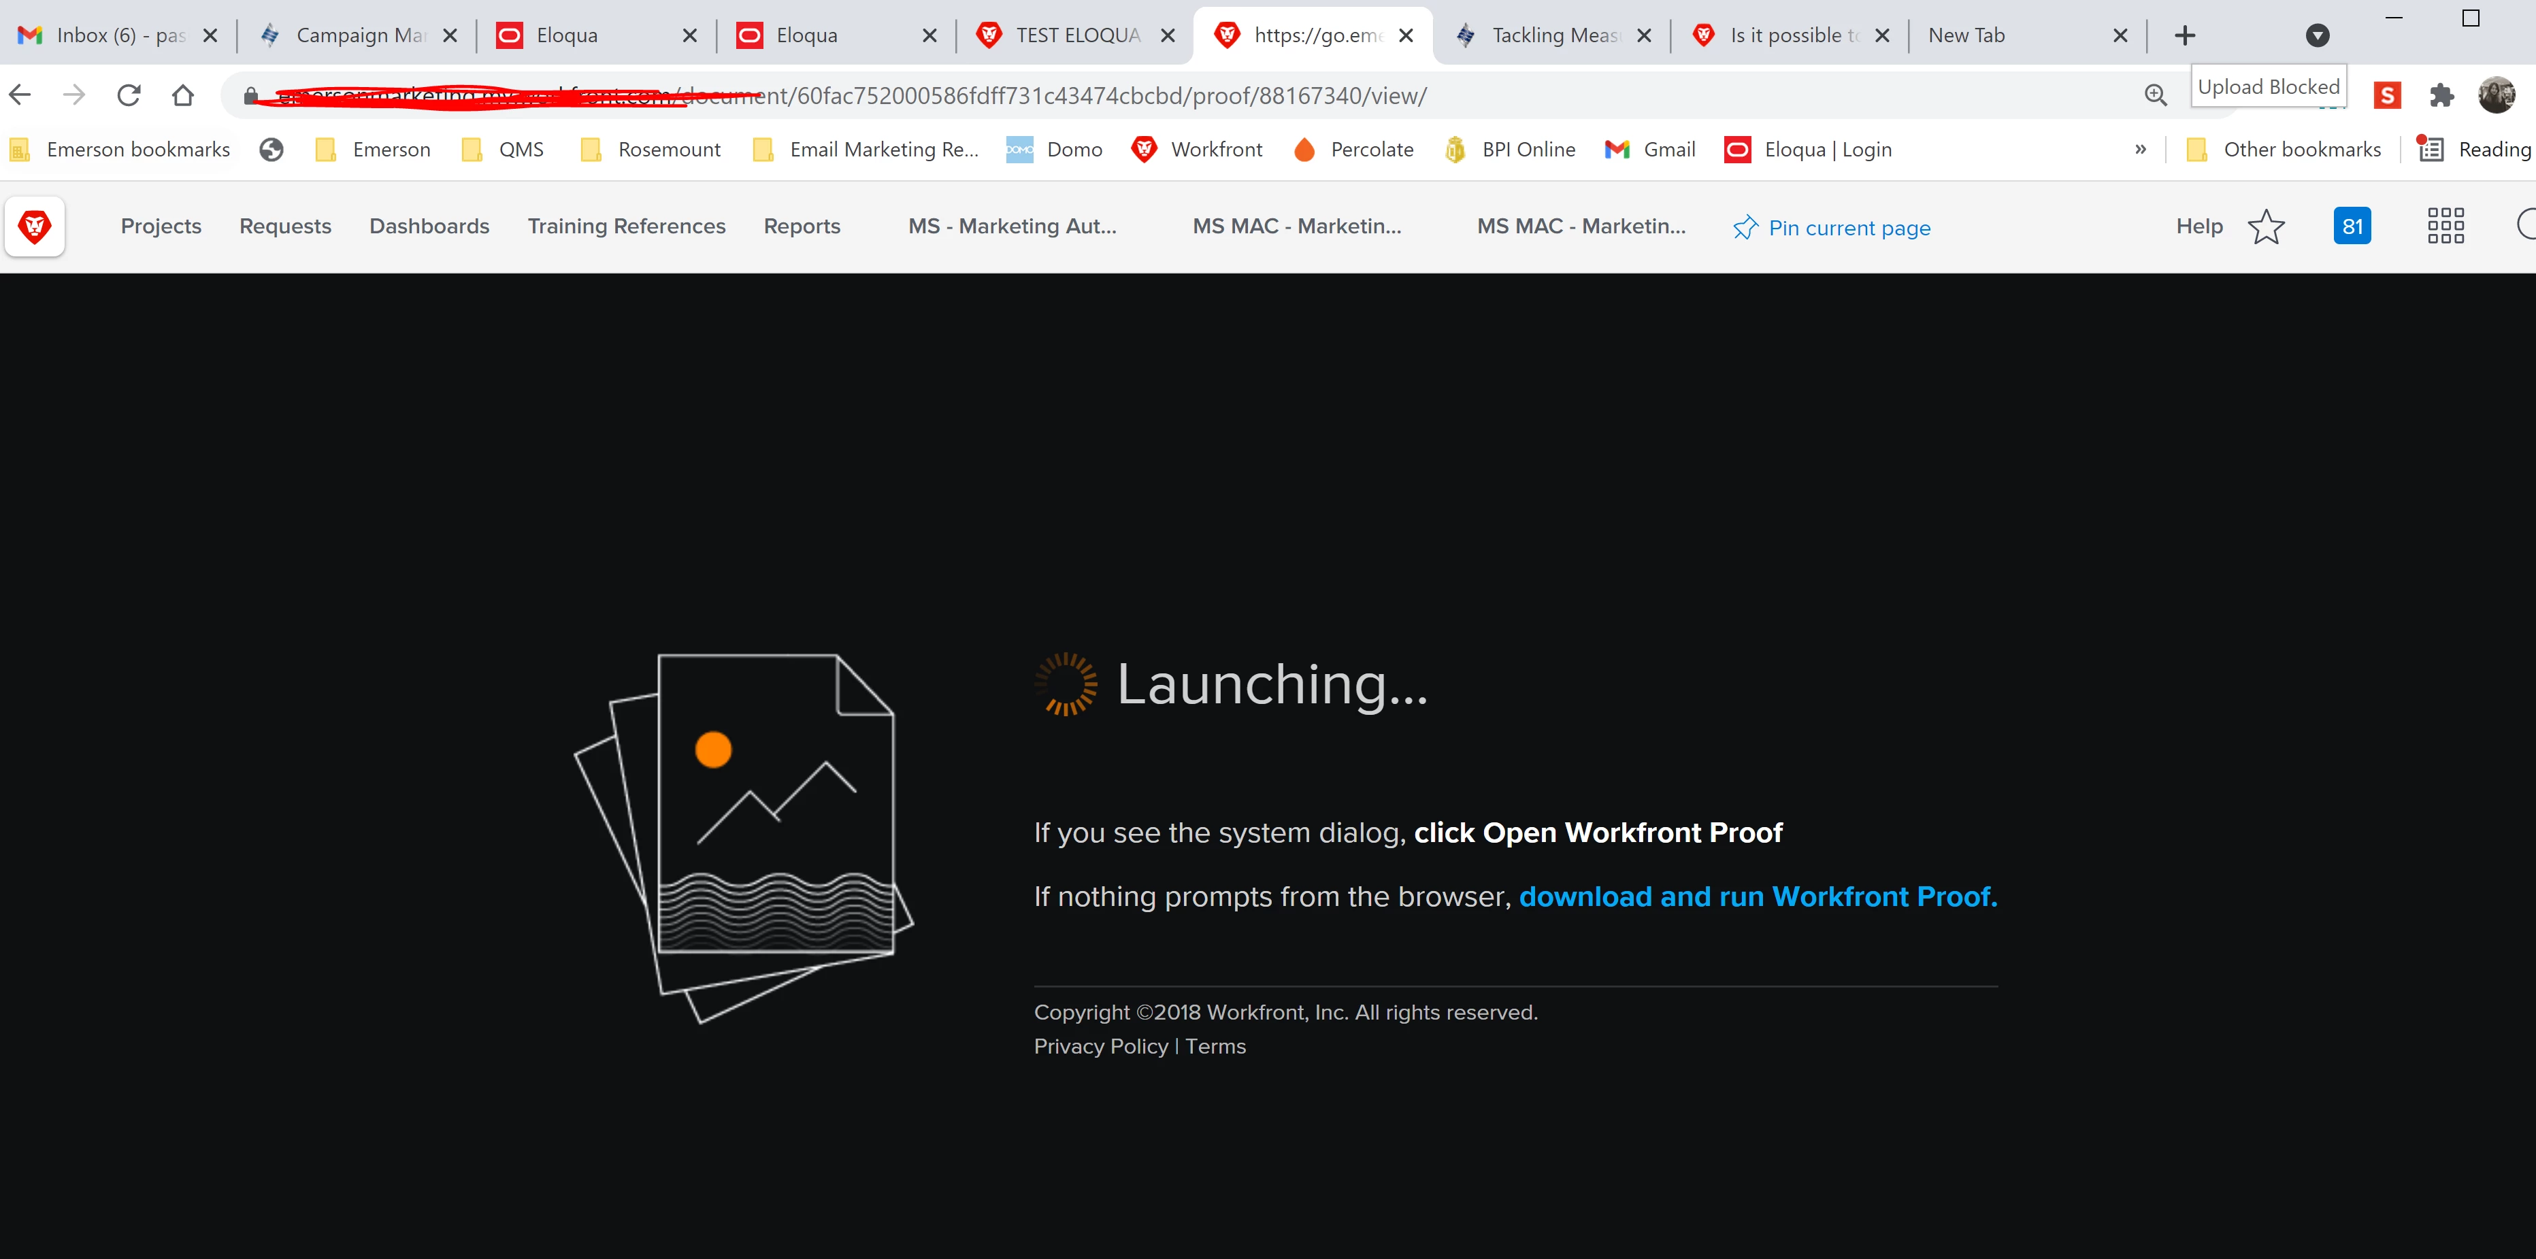Open the Chrome extensions puzzle icon
2536x1259 pixels.
[x=2441, y=95]
